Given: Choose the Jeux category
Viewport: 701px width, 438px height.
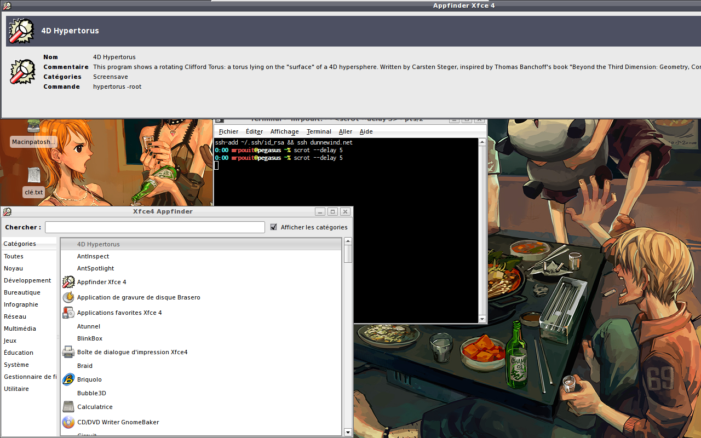Looking at the screenshot, I should (10, 341).
